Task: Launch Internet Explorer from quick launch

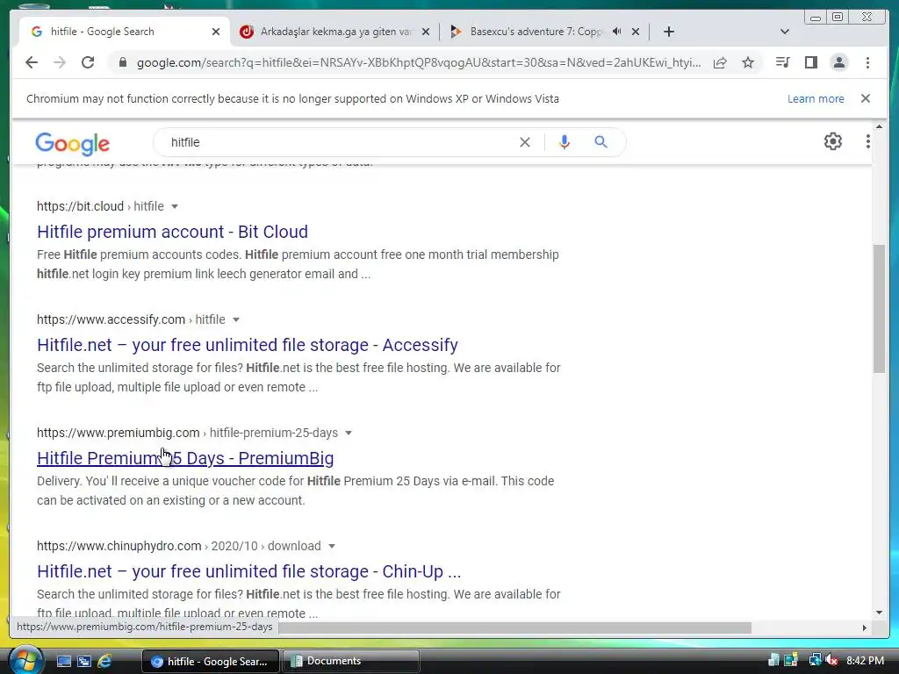Action: [x=104, y=661]
